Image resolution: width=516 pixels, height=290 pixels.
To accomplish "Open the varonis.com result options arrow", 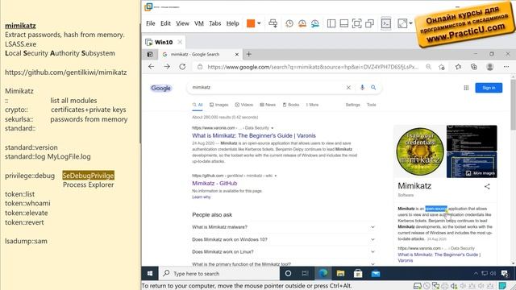I will pos(273,128).
